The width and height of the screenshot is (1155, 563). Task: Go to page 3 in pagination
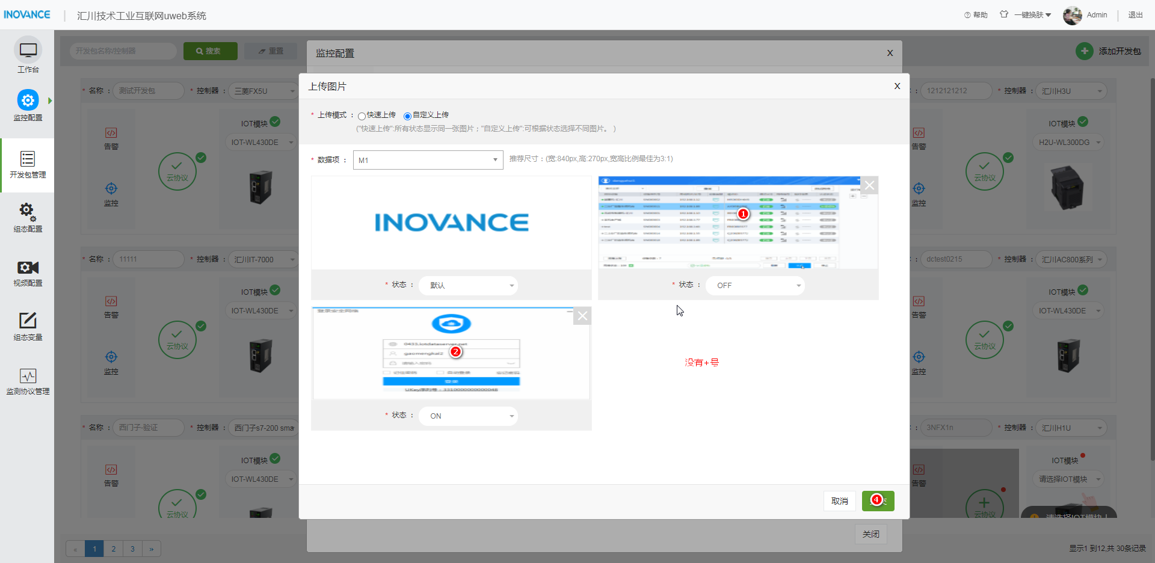pyautogui.click(x=132, y=549)
